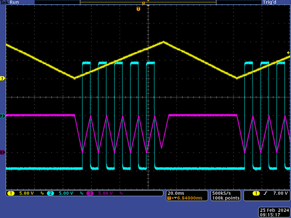The image size is (291, 218).
Task: Click the yellow trigger level arrow on right edge
Action: [288, 53]
